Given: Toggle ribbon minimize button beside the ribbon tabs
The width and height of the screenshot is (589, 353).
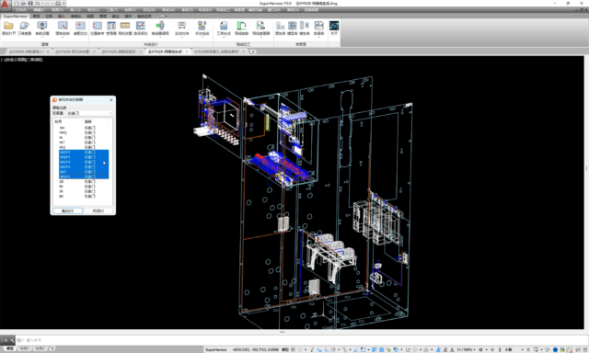Looking at the screenshot, I should (x=162, y=17).
